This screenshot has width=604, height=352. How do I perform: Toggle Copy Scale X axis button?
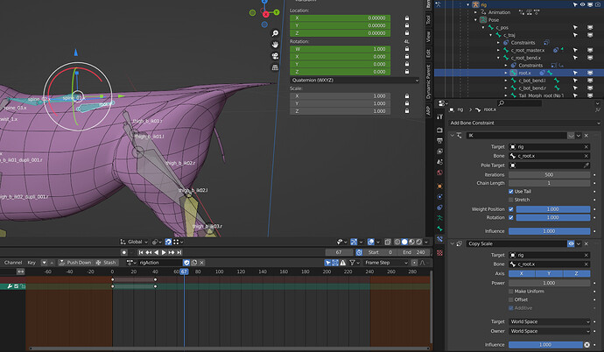click(522, 273)
